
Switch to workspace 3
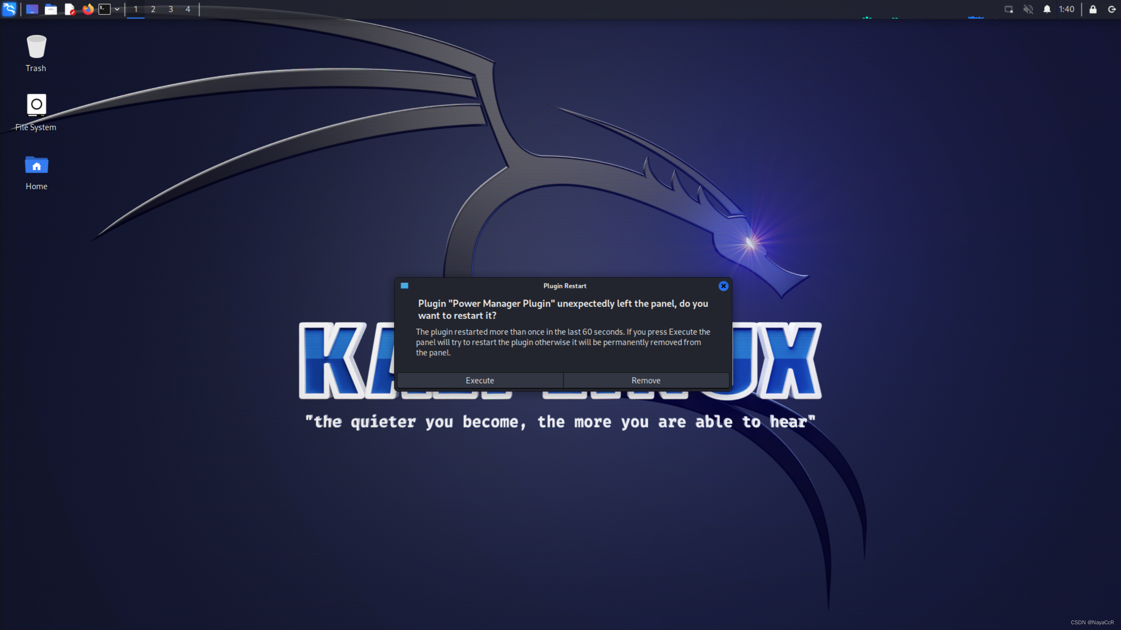171,9
